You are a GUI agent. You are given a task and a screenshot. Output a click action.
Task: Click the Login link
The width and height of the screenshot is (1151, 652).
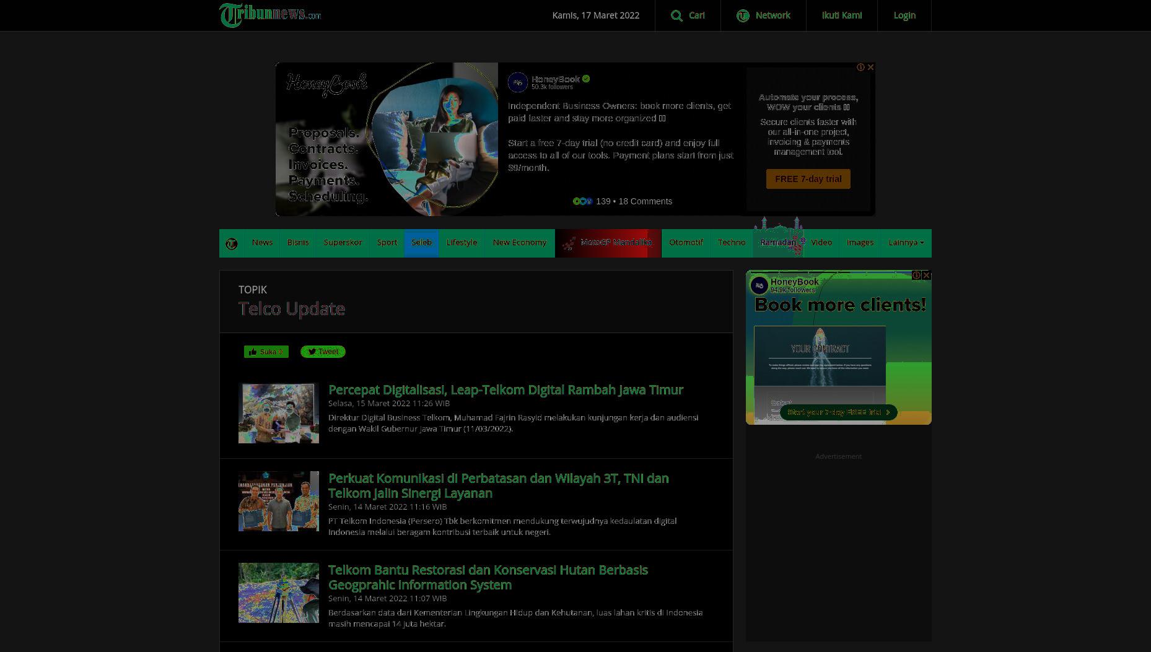[x=904, y=15]
